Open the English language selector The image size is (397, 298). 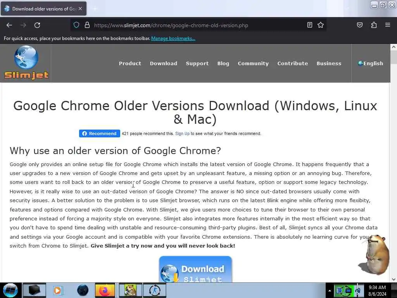pyautogui.click(x=371, y=63)
